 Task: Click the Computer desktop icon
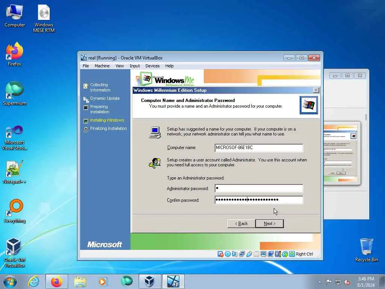15,16
